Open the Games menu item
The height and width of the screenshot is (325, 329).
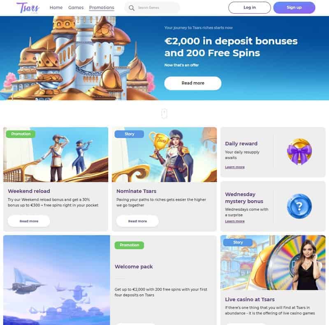click(76, 7)
